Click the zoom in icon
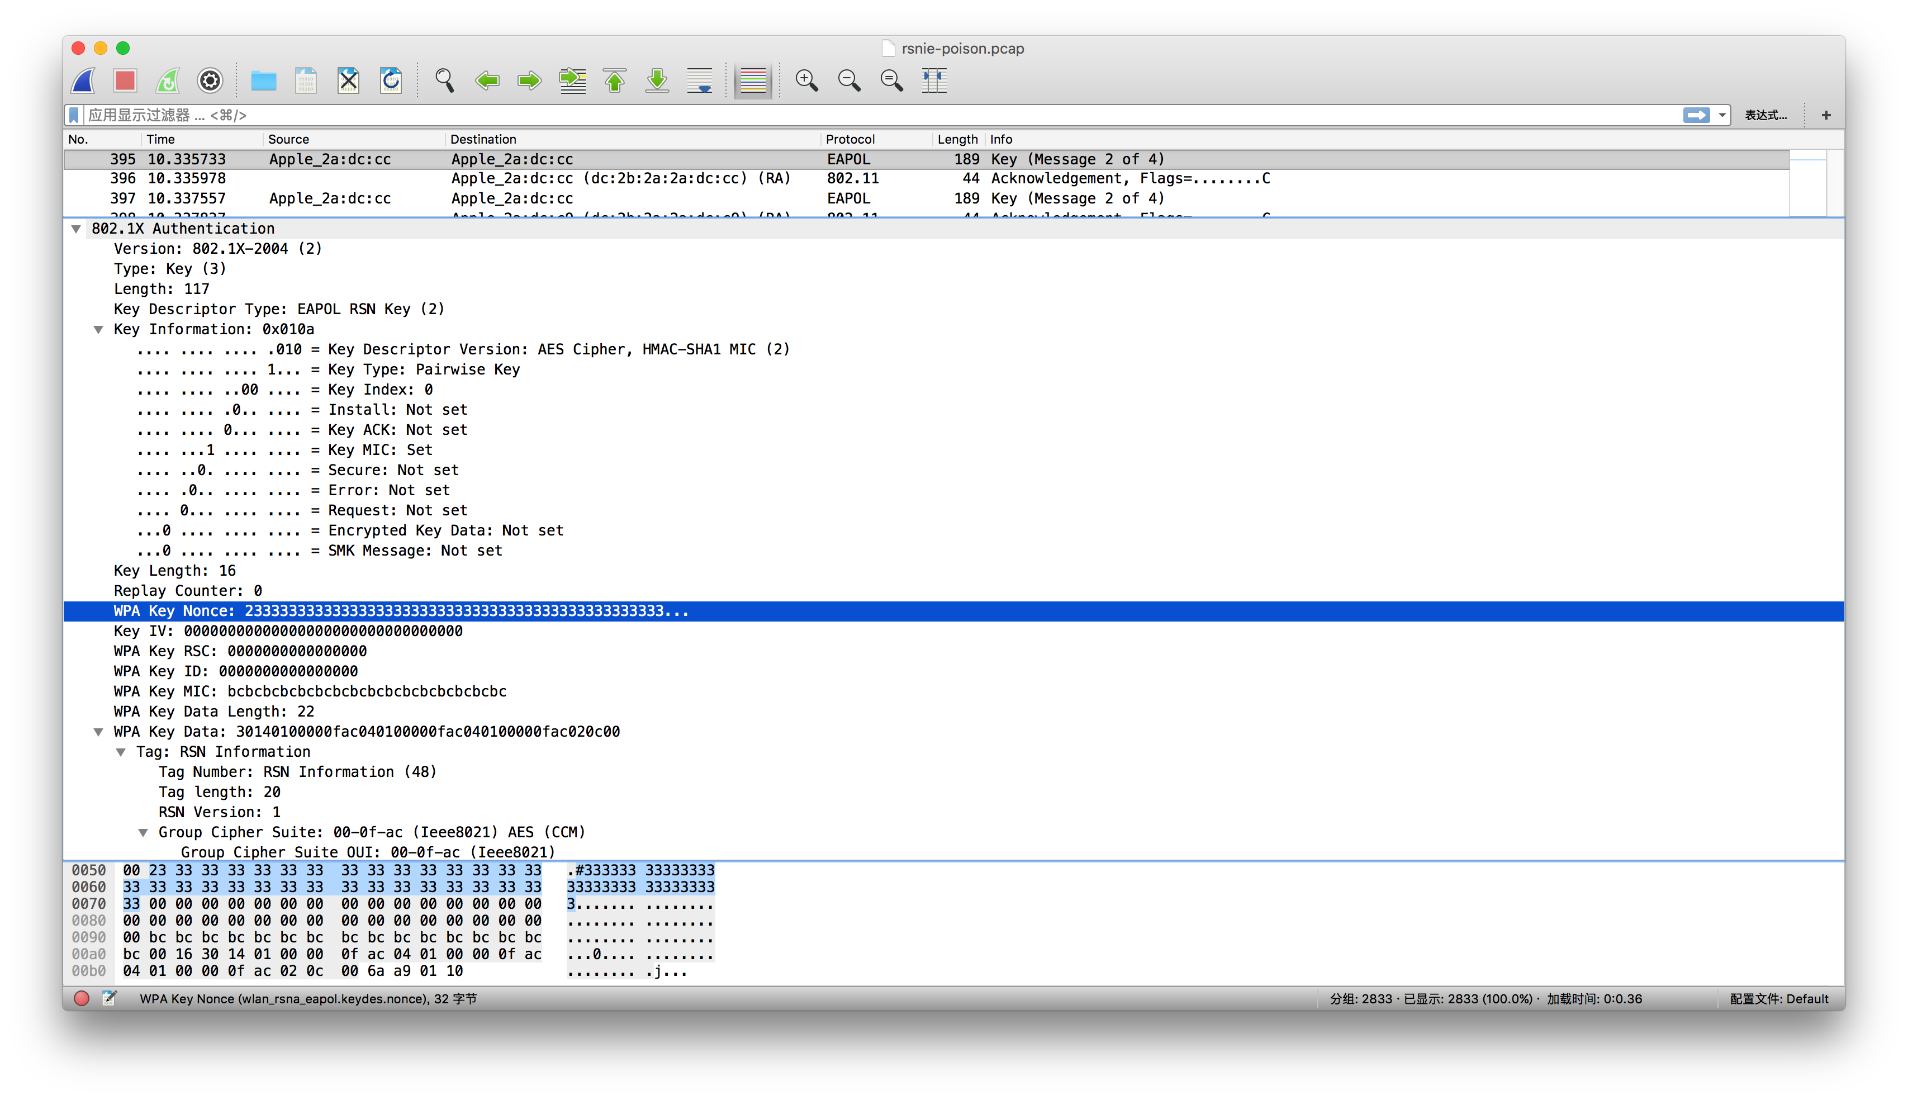The width and height of the screenshot is (1908, 1100). point(806,80)
